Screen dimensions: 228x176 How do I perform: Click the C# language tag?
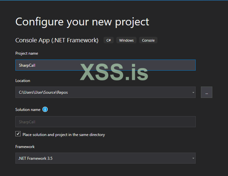pos(108,40)
